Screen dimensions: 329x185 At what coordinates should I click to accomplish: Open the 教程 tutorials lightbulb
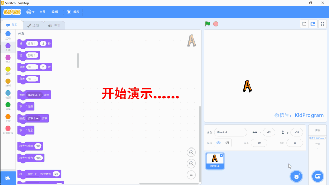tap(73, 12)
